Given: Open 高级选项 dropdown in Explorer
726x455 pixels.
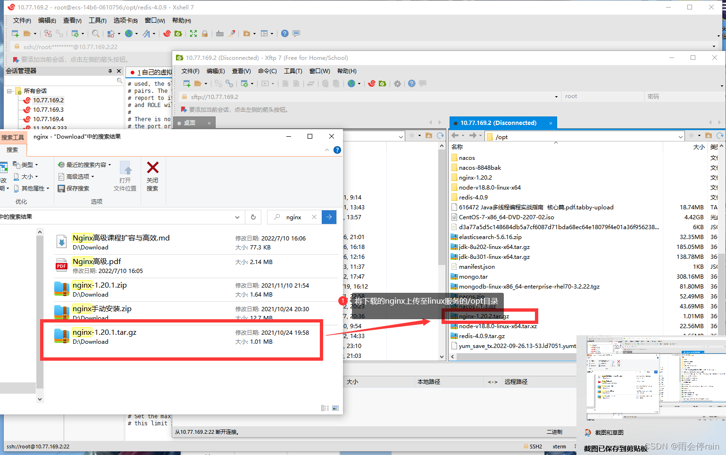Looking at the screenshot, I should [76, 177].
